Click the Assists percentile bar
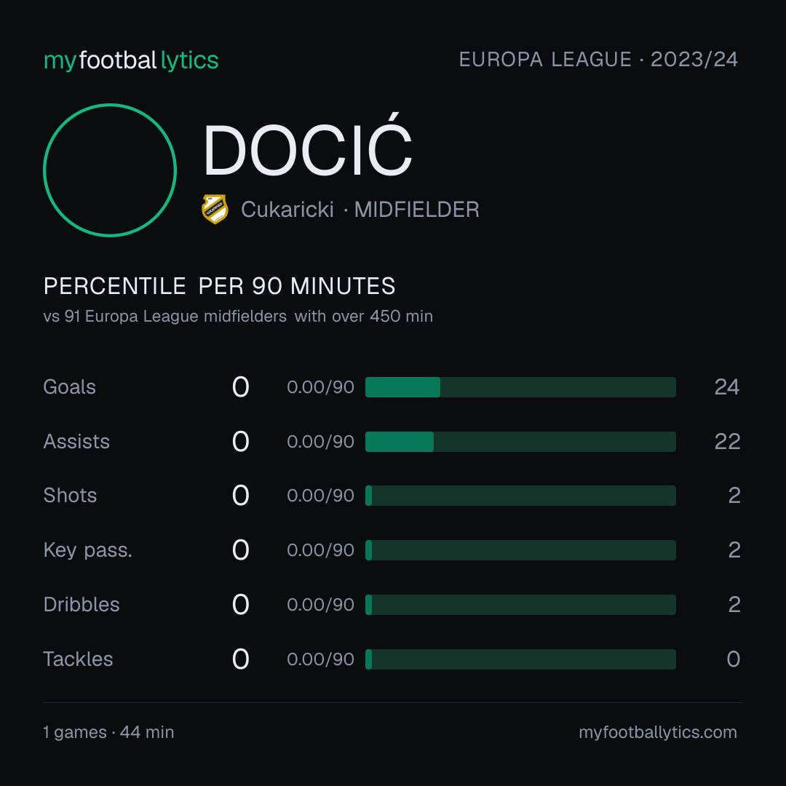This screenshot has height=786, width=786. [520, 442]
